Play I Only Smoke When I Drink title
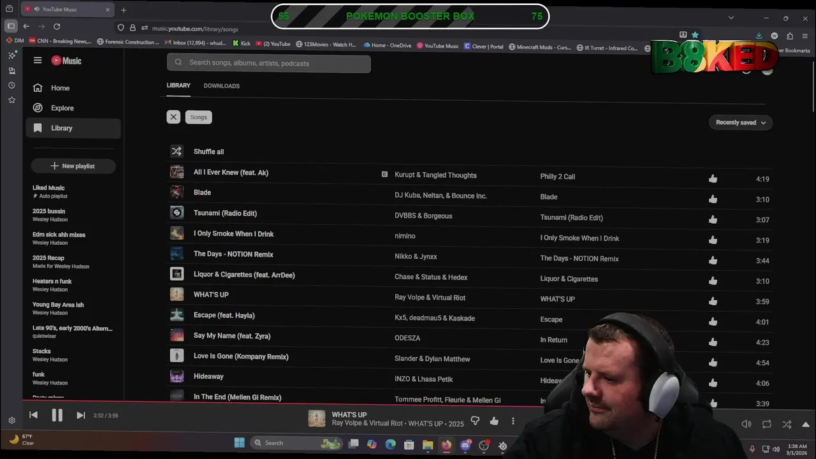The width and height of the screenshot is (816, 459). [233, 234]
